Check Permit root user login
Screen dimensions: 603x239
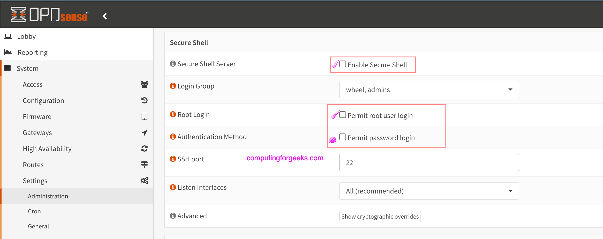[x=343, y=115]
